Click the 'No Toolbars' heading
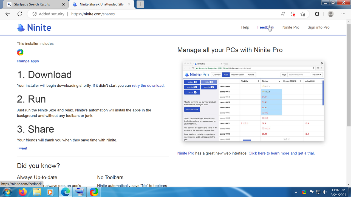 coord(110,178)
